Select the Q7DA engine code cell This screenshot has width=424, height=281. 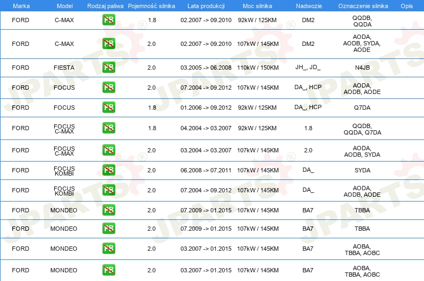pos(362,108)
